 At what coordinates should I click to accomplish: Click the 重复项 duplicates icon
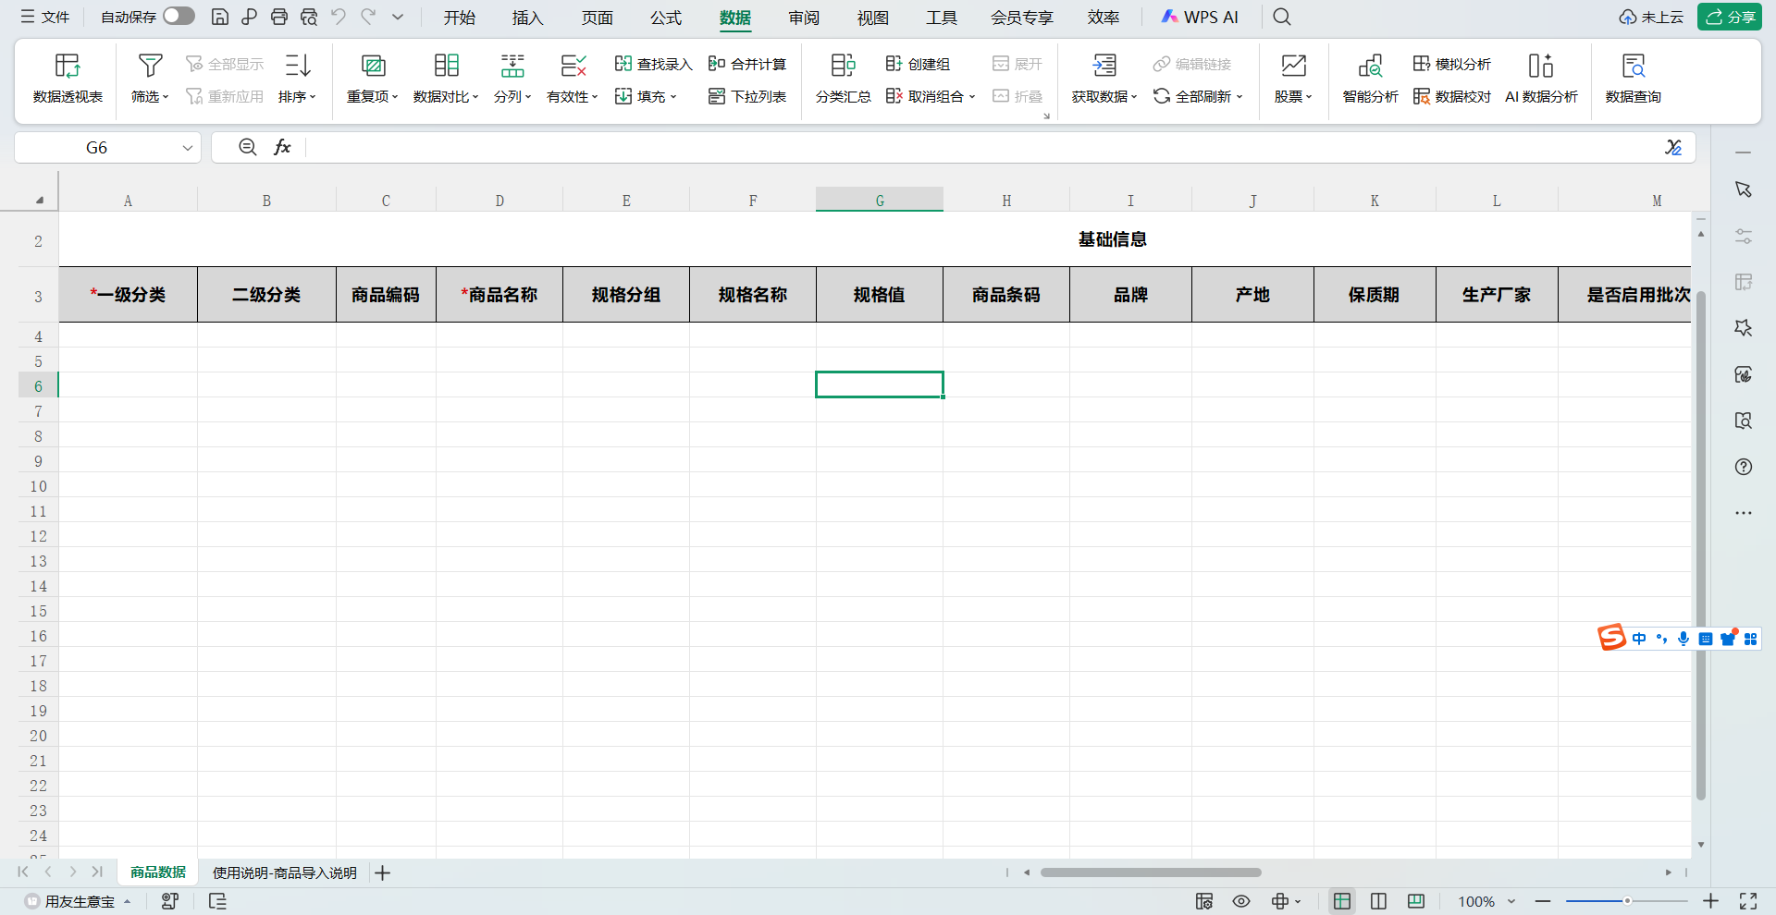click(373, 66)
